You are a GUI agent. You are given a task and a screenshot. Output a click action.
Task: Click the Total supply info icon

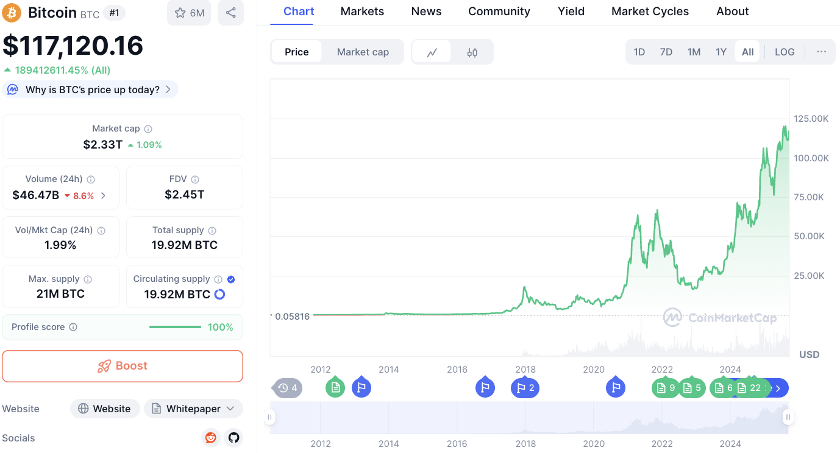212,231
